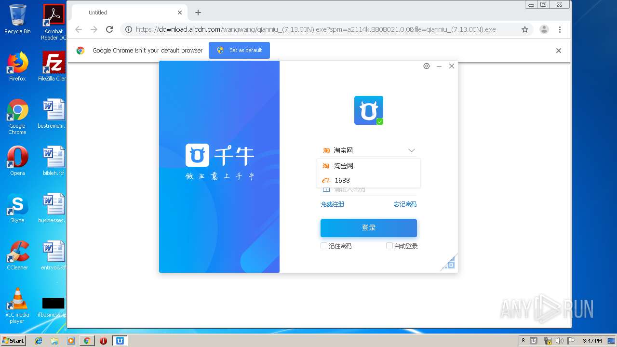Select the CCleaner desktop icon
This screenshot has width=617, height=347.
click(17, 255)
